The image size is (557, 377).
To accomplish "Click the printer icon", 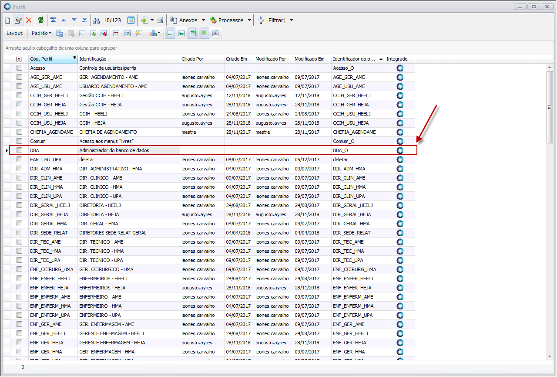I will (160, 20).
